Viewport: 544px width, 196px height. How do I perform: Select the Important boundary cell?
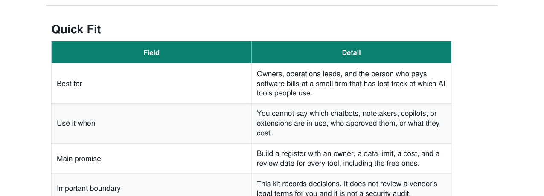pos(151,185)
